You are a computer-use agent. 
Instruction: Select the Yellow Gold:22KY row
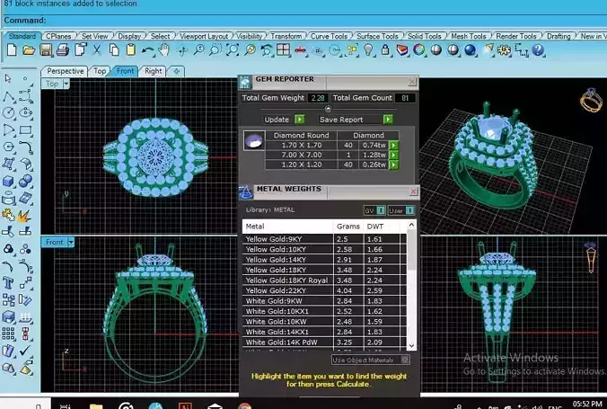(324, 290)
